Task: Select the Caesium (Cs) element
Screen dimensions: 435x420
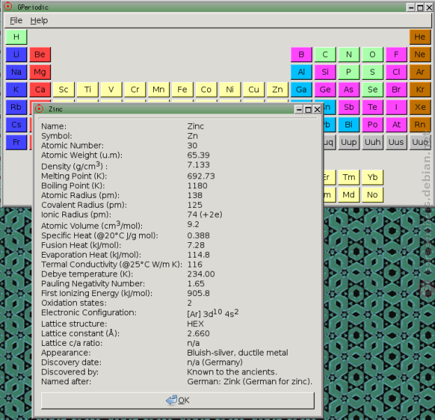Action: pos(16,125)
